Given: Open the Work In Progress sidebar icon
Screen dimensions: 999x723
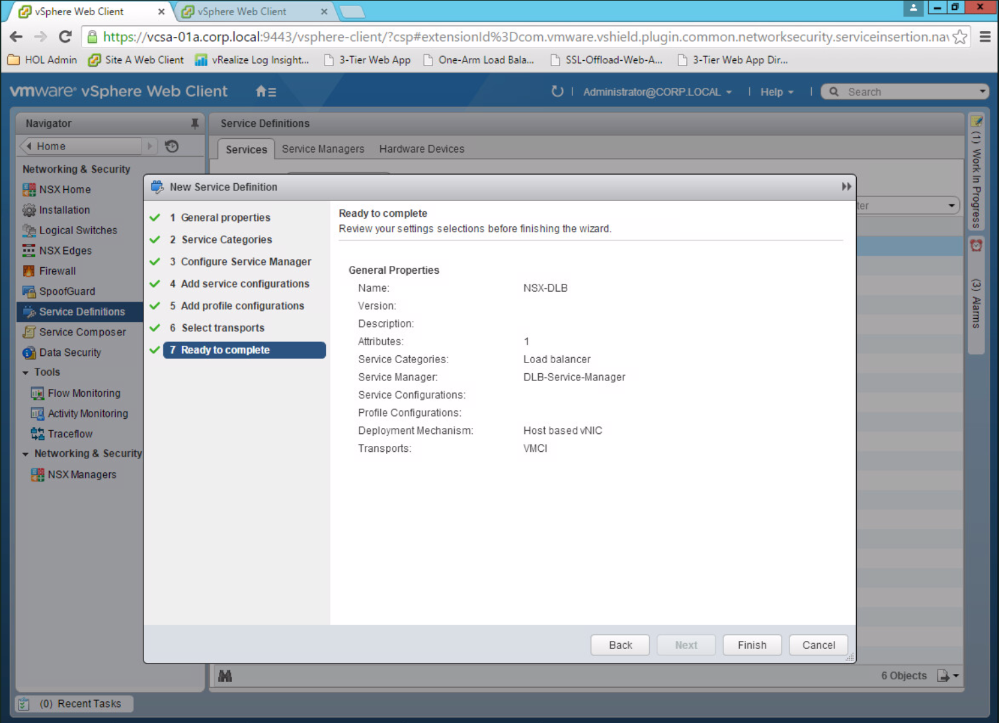Looking at the screenshot, I should (x=977, y=121).
